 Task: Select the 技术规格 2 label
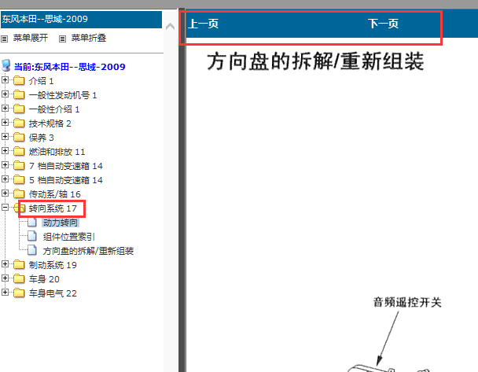(x=50, y=123)
